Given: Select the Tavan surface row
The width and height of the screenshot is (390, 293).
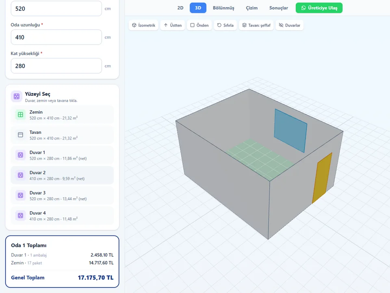Looking at the screenshot, I should pos(62,135).
